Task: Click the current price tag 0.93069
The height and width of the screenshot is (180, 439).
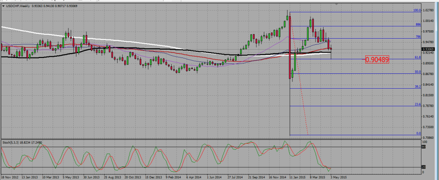Action: coord(428,49)
